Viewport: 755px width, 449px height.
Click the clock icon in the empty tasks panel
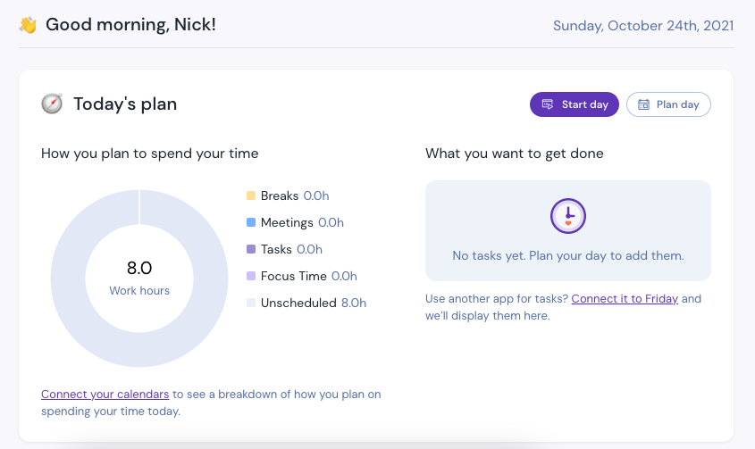click(567, 215)
